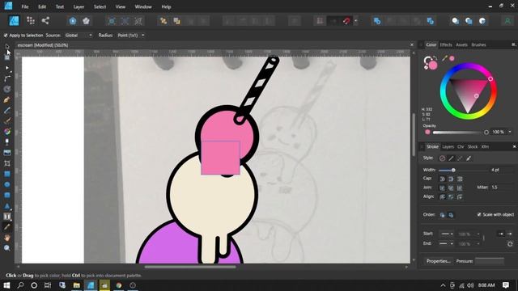
Task: Select the Vector Brush tool
Action: pyautogui.click(x=7, y=120)
